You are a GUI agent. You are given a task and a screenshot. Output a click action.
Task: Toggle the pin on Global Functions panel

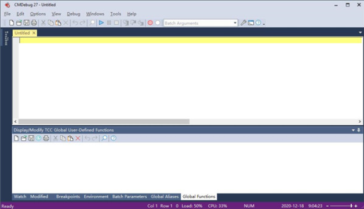pyautogui.click(x=359, y=130)
